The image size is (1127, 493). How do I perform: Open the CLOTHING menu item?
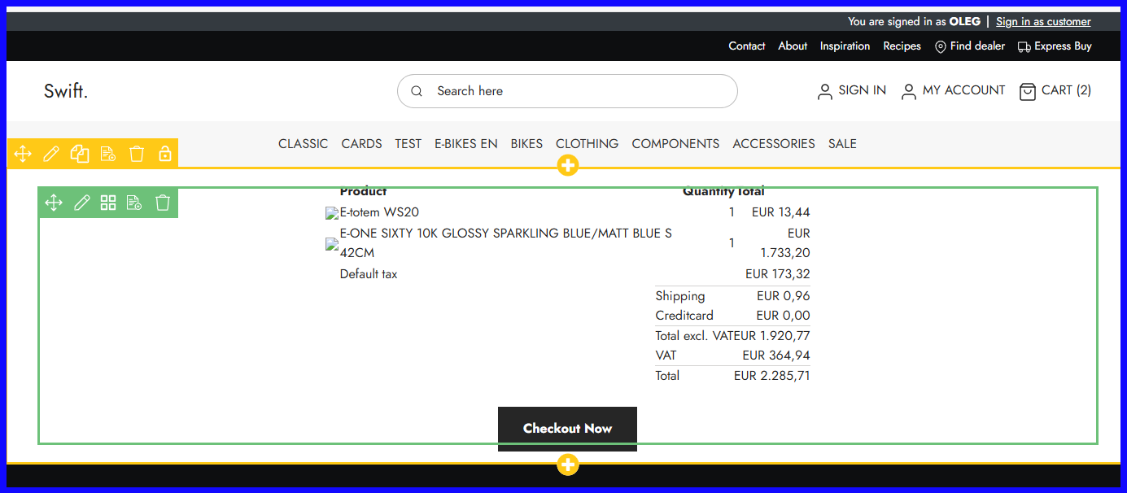587,144
